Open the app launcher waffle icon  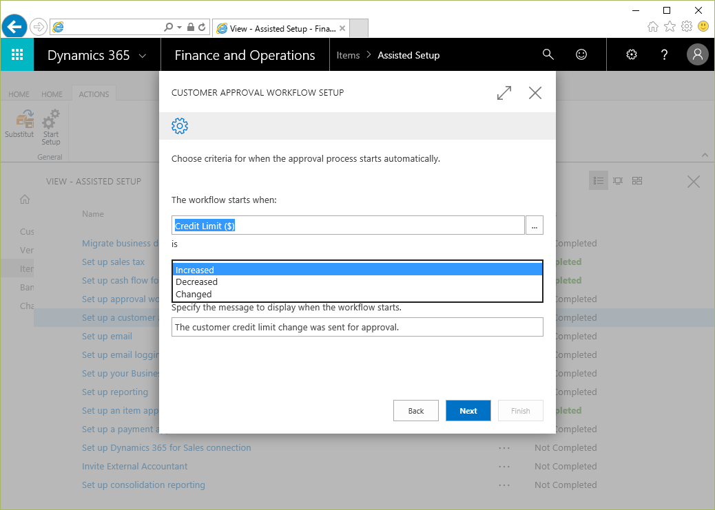17,54
